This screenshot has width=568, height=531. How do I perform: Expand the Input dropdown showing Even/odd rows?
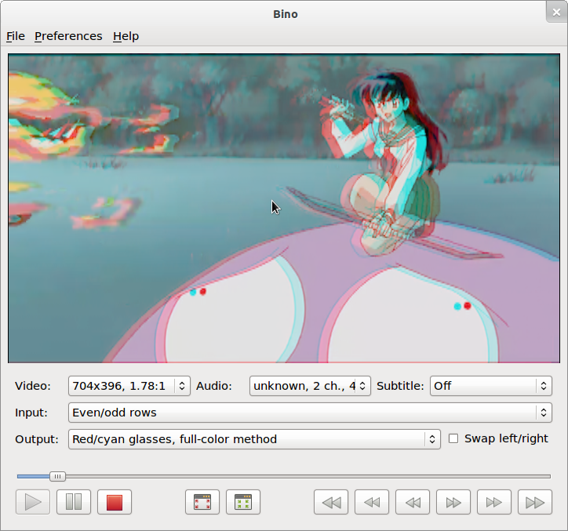(310, 413)
